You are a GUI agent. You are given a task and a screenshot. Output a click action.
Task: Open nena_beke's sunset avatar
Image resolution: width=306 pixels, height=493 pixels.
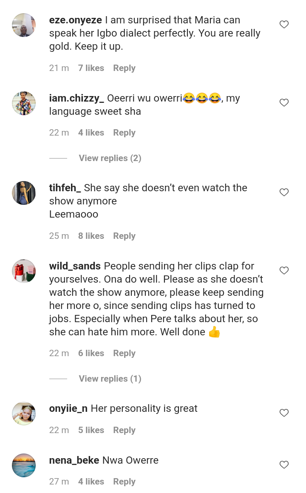[x=24, y=465]
